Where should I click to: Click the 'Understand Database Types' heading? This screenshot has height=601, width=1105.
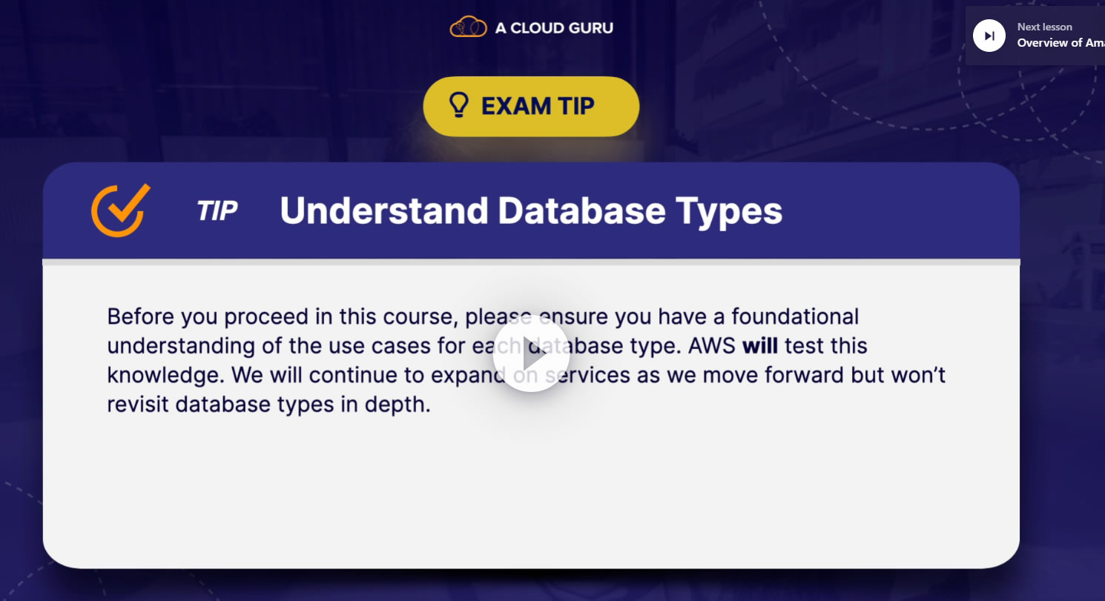tap(530, 211)
